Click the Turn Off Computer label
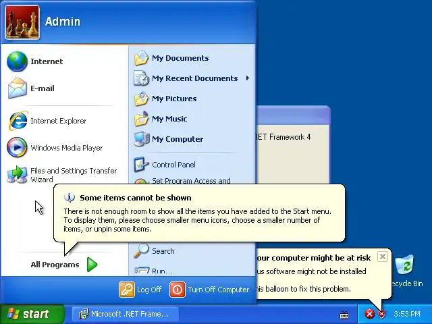This screenshot has width=432, height=324. click(x=219, y=290)
